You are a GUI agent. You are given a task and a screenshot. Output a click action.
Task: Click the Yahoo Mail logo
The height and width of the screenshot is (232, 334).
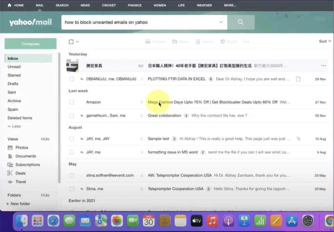[x=30, y=22]
